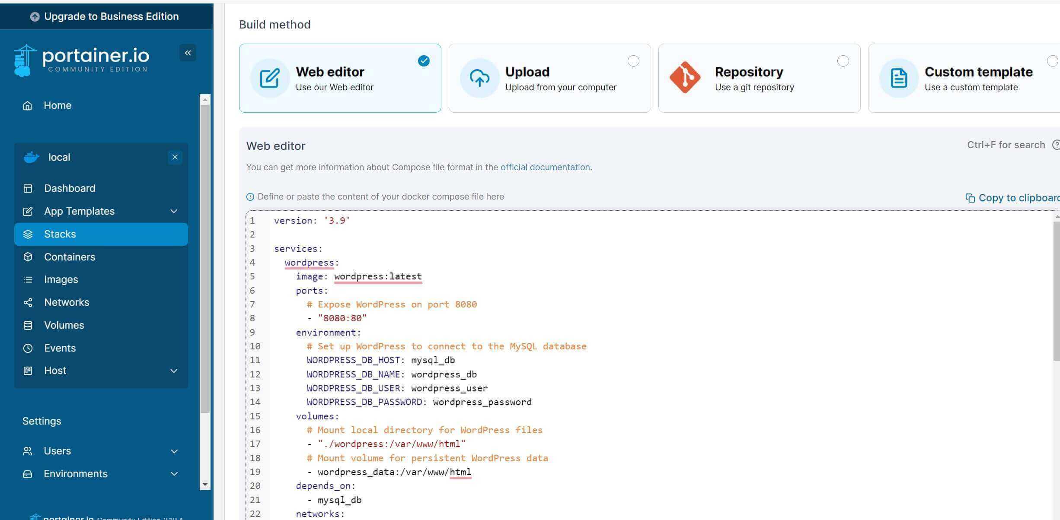Click the App Templates edit icon
The width and height of the screenshot is (1060, 520).
point(28,211)
